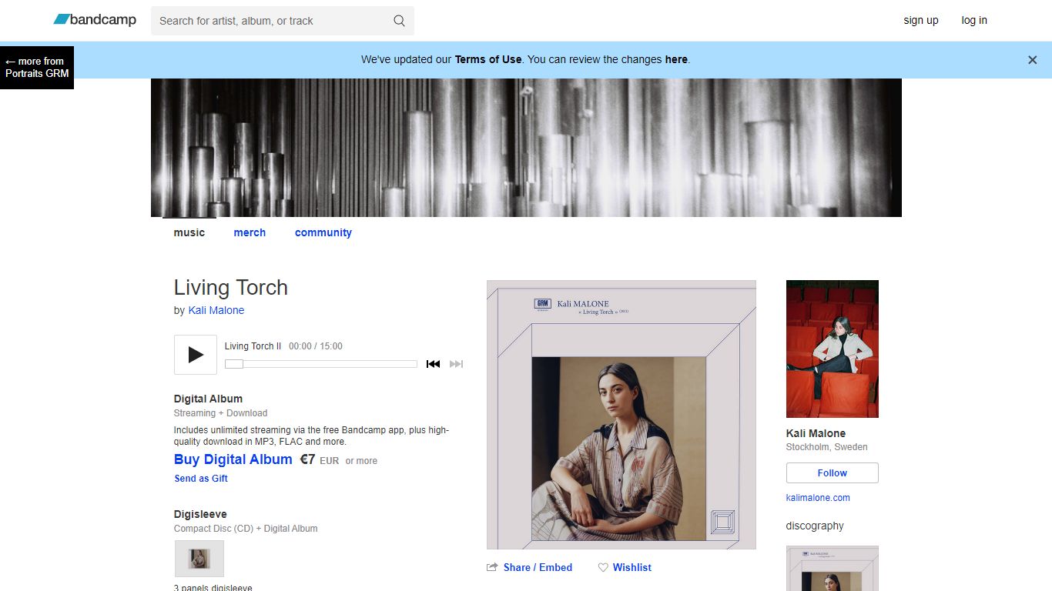Click the log in link
This screenshot has width=1052, height=591.
click(x=974, y=21)
